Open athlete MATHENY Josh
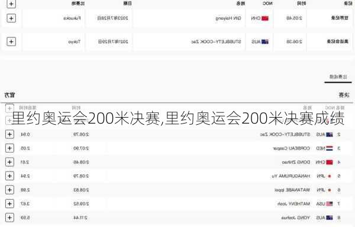Viewport: 355px width, 227px height. pos(293,204)
